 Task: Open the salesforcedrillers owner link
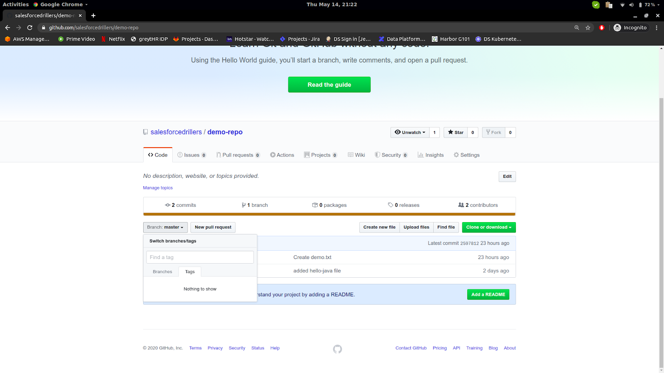[176, 132]
